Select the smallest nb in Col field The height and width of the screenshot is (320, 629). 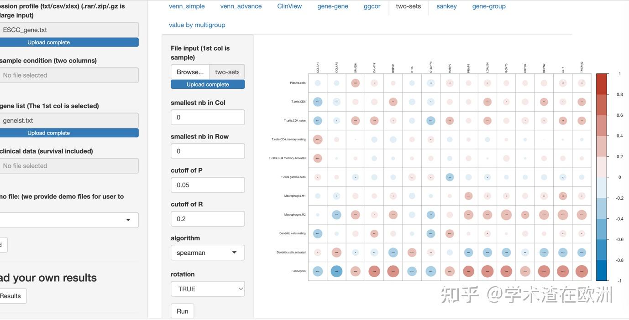pos(208,117)
